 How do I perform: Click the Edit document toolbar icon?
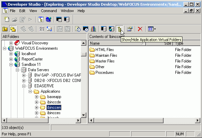coord(23,19)
